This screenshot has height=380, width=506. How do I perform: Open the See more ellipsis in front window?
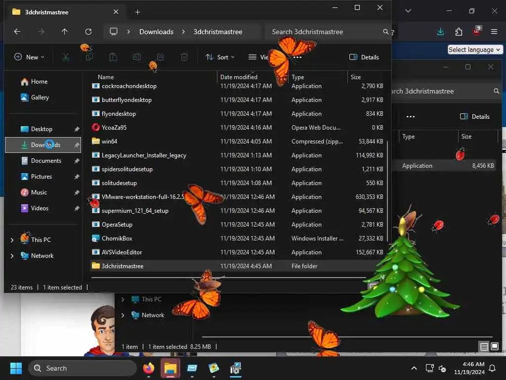click(297, 57)
